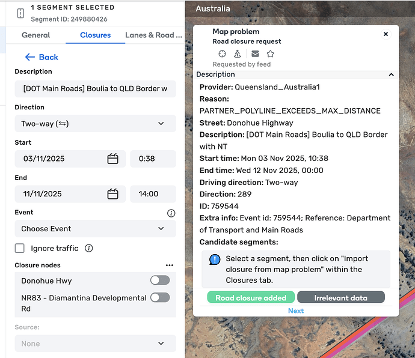
Task: Toggle the NR83 Diamantina Developmental Rd node
Action: [x=160, y=297]
